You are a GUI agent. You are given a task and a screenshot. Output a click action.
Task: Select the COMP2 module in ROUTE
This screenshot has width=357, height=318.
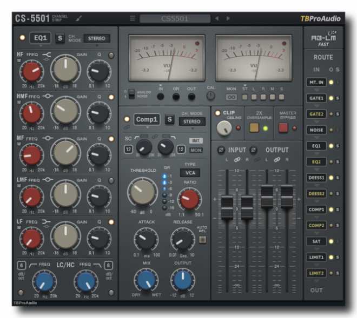point(316,226)
